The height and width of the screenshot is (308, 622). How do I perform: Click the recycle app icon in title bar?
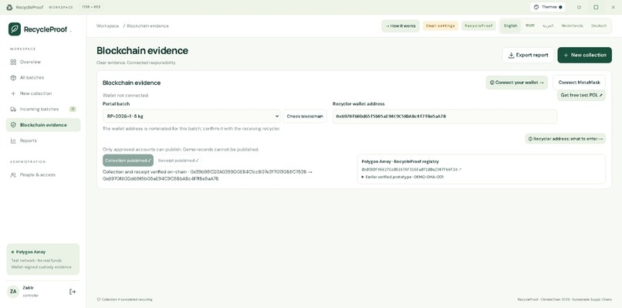[x=9, y=7]
